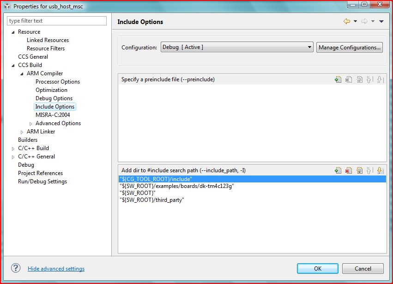Expand the ARM Linker node
Screen dimensions: 393x284
coord(22,132)
